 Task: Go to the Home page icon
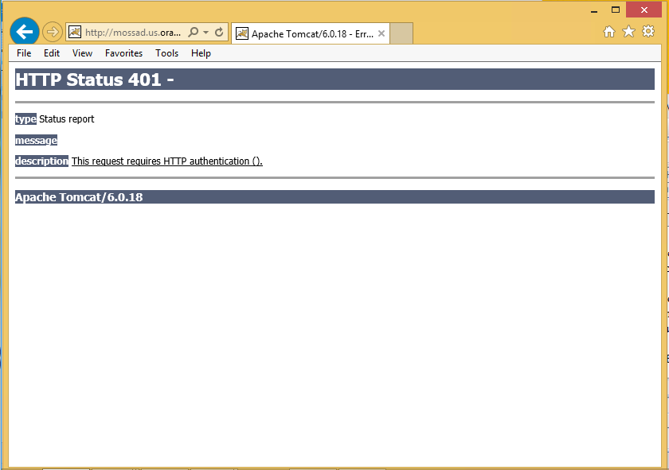click(x=609, y=32)
